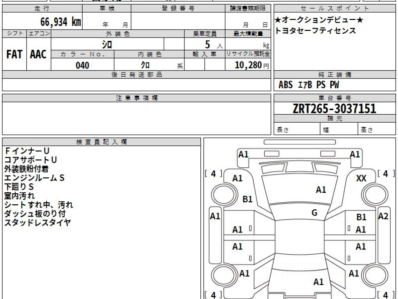Click the 最大積載量 header cell
Screen dimensions: 398x299
[x=248, y=34]
